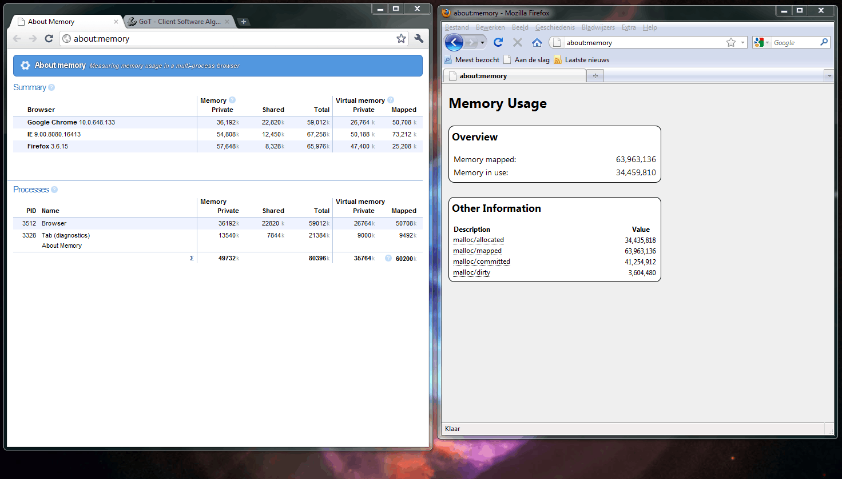This screenshot has width=842, height=479.
Task: Focus Chrome's address bar showing about:memory
Action: 233,39
